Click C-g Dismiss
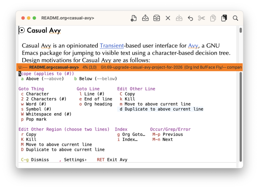This screenshot has width=259, height=189. (35, 160)
